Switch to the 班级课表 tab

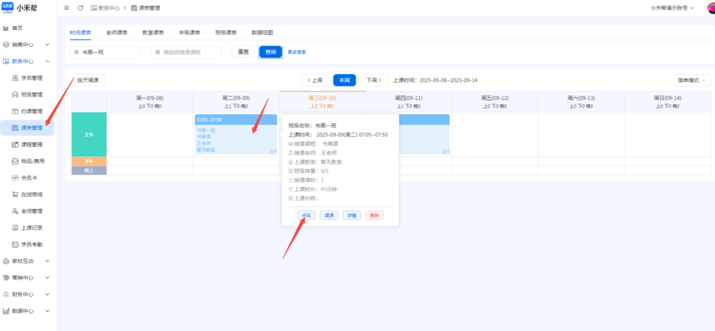(226, 33)
